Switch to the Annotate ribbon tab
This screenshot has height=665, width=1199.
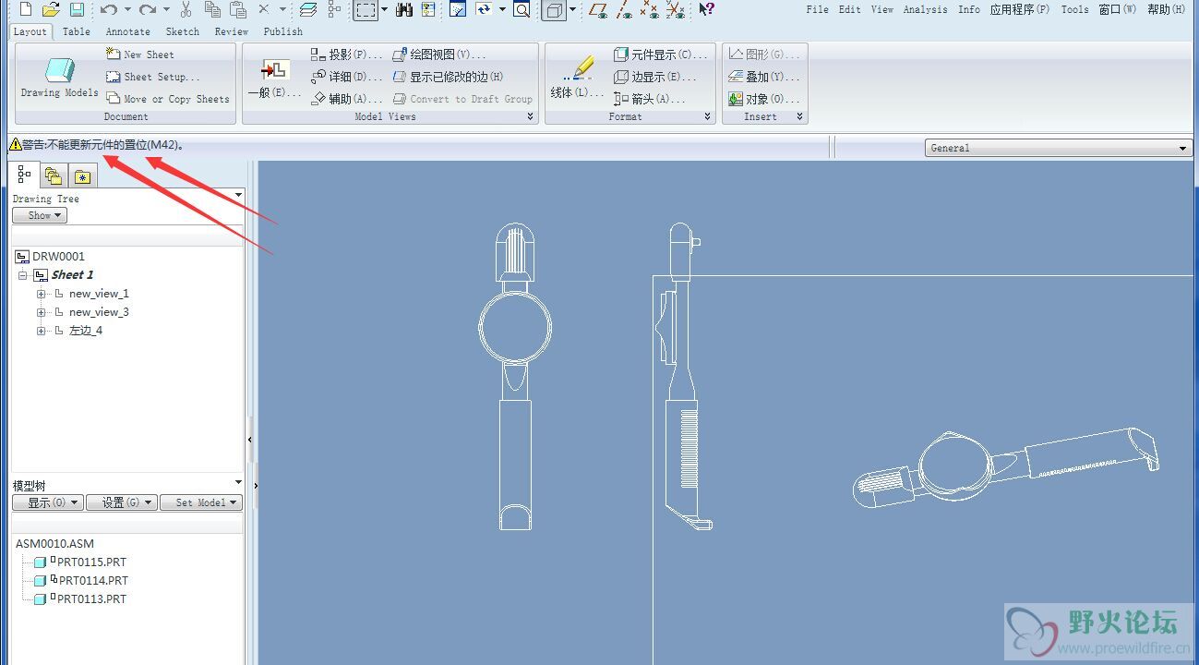[x=127, y=31]
